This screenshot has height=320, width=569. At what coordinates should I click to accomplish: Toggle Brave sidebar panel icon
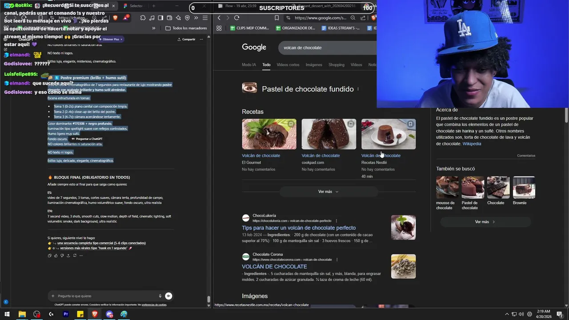point(160,18)
